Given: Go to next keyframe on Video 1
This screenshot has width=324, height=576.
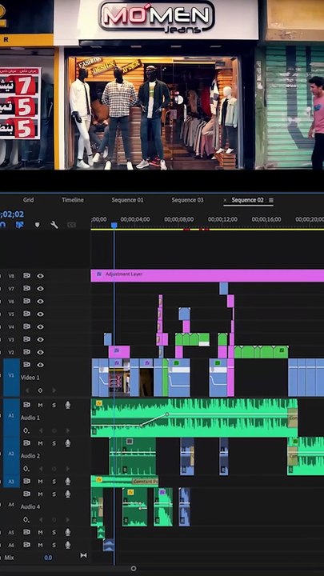Looking at the screenshot, I should point(54,390).
